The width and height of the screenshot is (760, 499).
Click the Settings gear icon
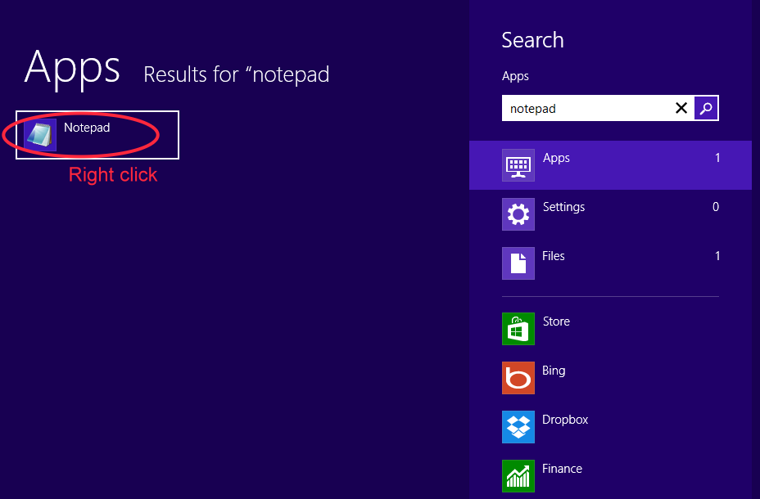point(518,214)
